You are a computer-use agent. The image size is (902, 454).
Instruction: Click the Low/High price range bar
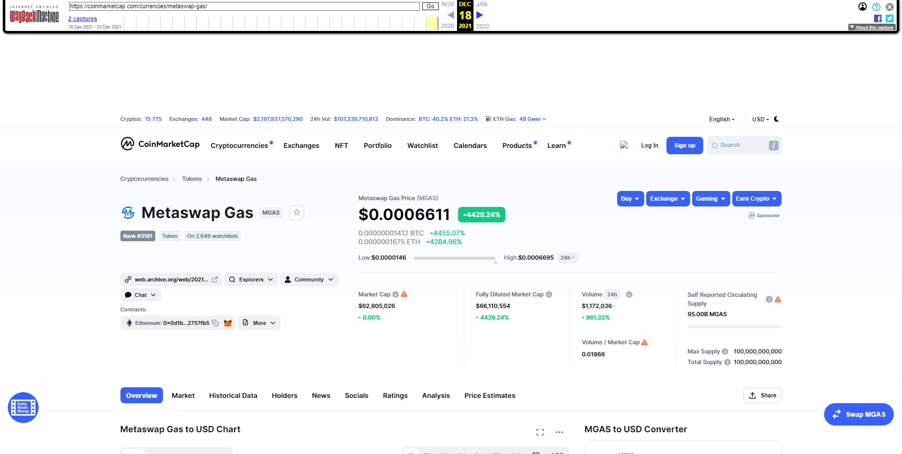tap(455, 258)
